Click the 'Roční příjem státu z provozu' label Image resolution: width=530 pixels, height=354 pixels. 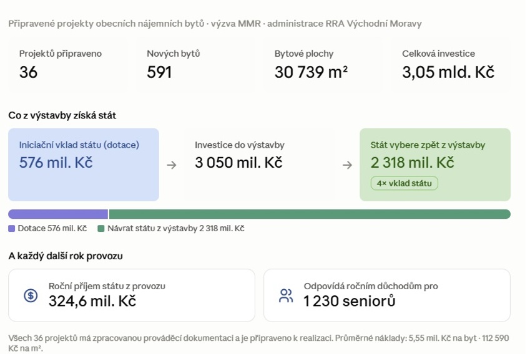coord(107,286)
